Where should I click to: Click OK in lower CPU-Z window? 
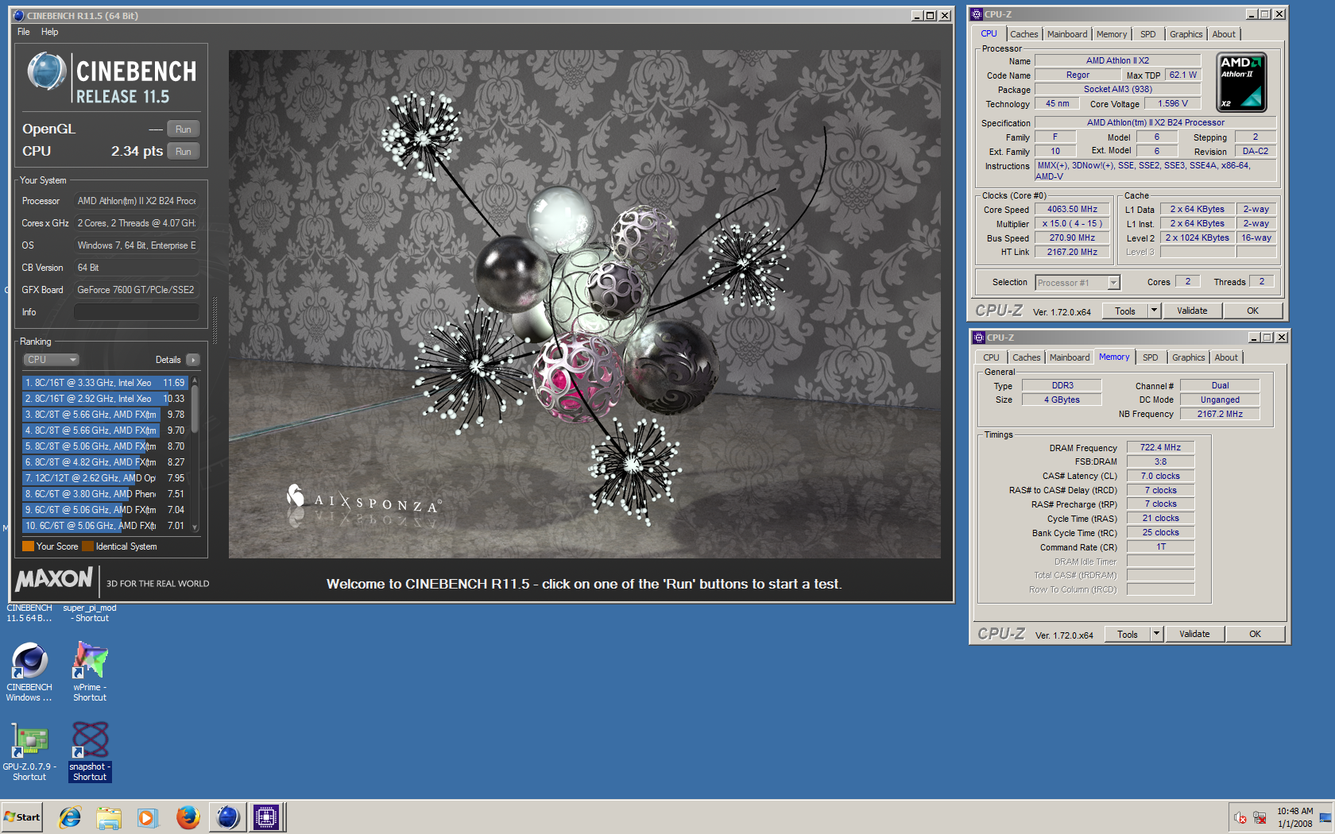(x=1255, y=634)
